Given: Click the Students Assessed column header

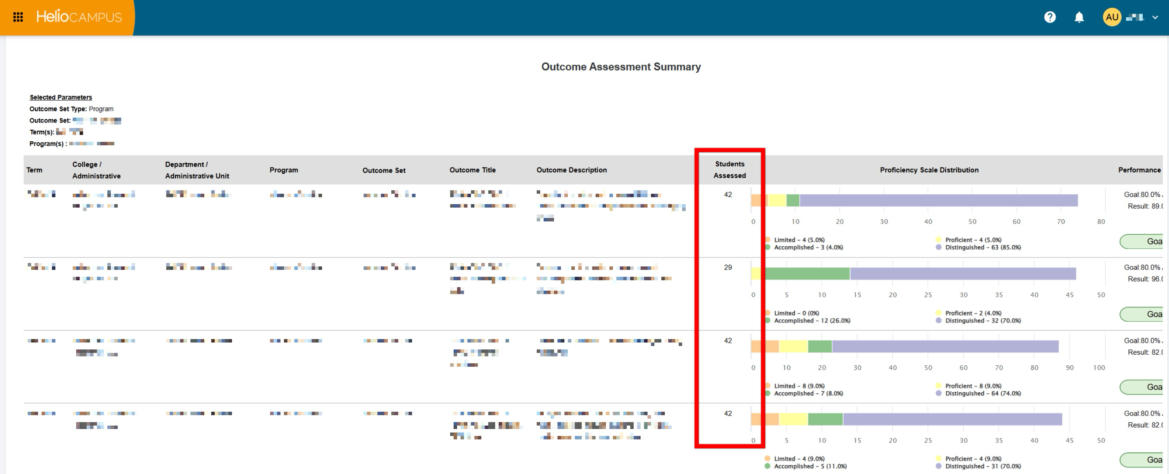Looking at the screenshot, I should [729, 170].
